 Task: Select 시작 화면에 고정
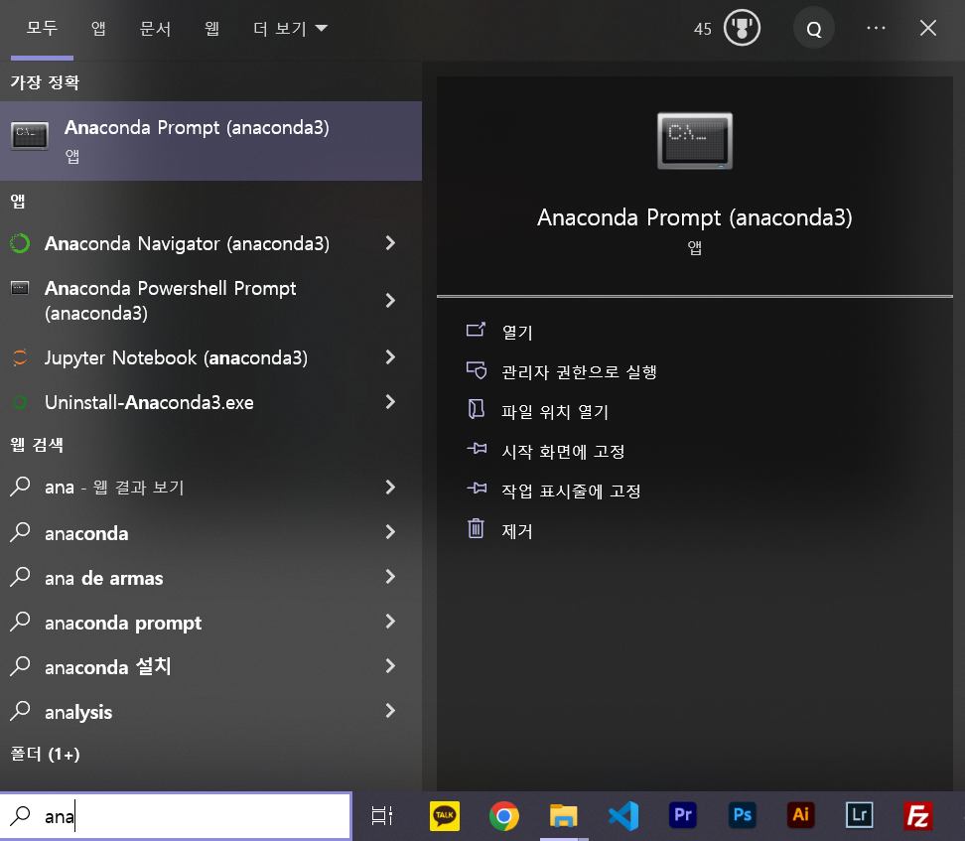tap(563, 452)
